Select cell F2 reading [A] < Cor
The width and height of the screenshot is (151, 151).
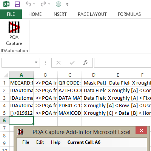click(141, 90)
